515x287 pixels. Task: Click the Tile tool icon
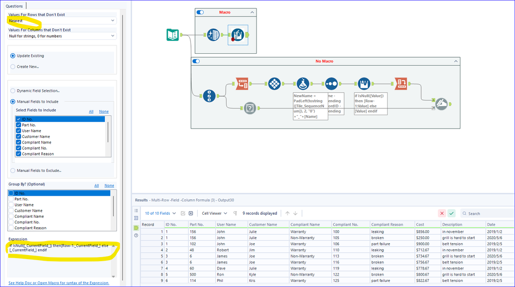pyautogui.click(x=274, y=84)
